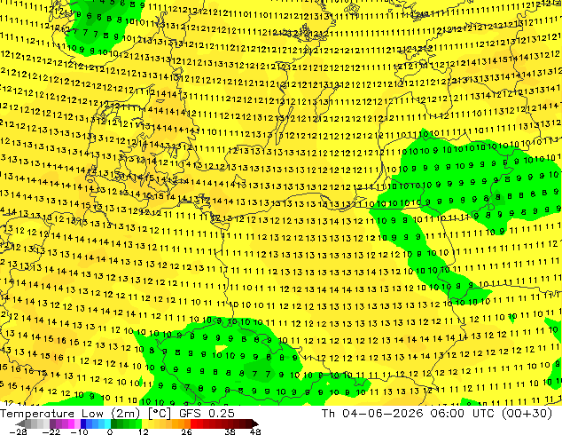
Task: Click the forecast date 'Th 04-06-2026'
Action: (x=372, y=414)
